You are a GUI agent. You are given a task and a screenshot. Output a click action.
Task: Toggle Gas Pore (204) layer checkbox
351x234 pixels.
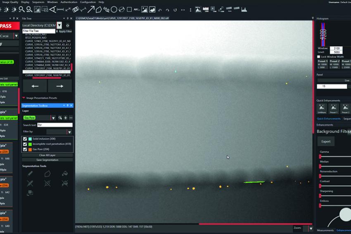click(x=25, y=149)
